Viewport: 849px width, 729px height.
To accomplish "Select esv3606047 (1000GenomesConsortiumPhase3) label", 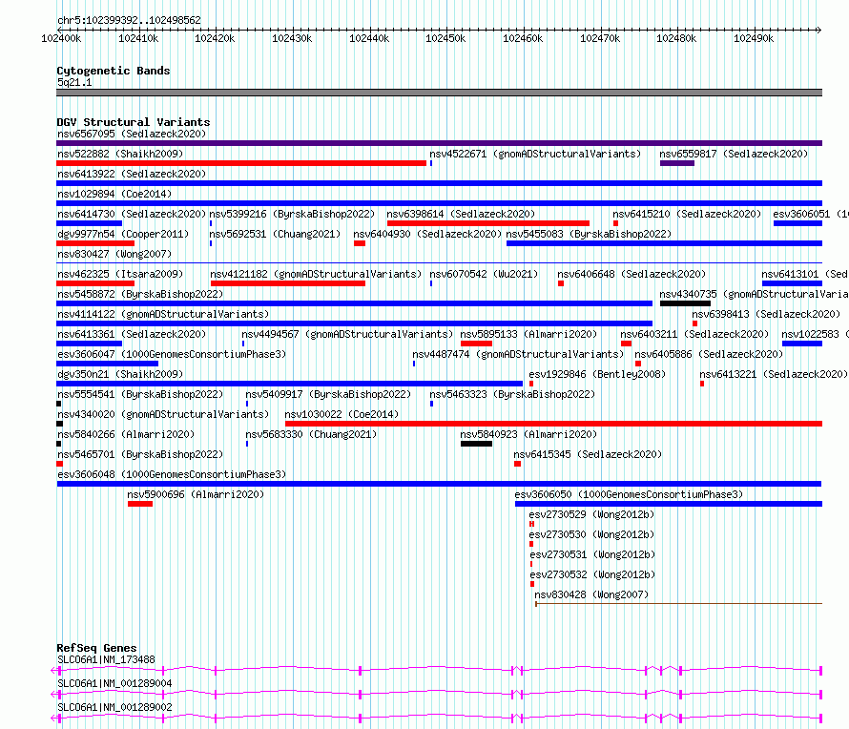I will click(x=172, y=354).
